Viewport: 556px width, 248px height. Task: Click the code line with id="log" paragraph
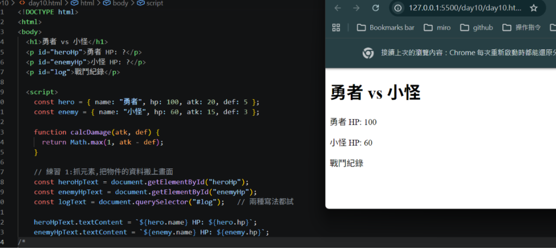tap(73, 72)
